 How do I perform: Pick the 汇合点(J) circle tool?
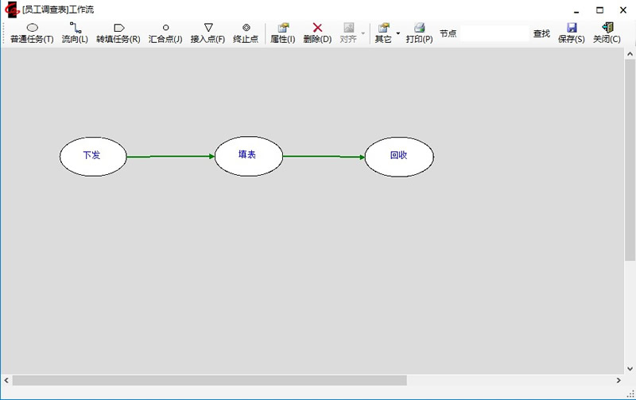point(165,33)
